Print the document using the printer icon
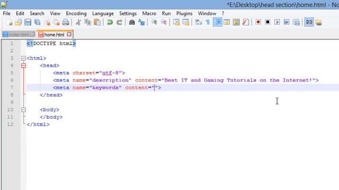The image size is (339, 190). pyautogui.click(x=66, y=22)
